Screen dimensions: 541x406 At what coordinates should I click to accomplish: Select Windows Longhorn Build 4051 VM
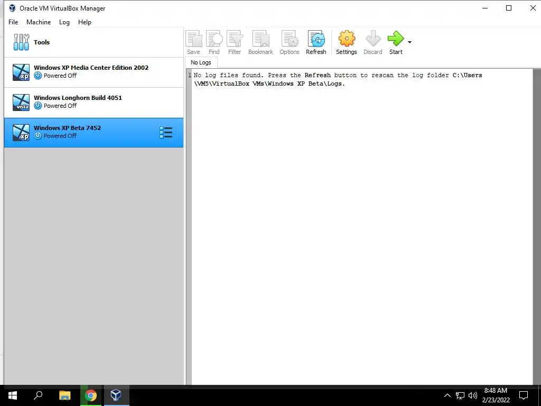94,102
